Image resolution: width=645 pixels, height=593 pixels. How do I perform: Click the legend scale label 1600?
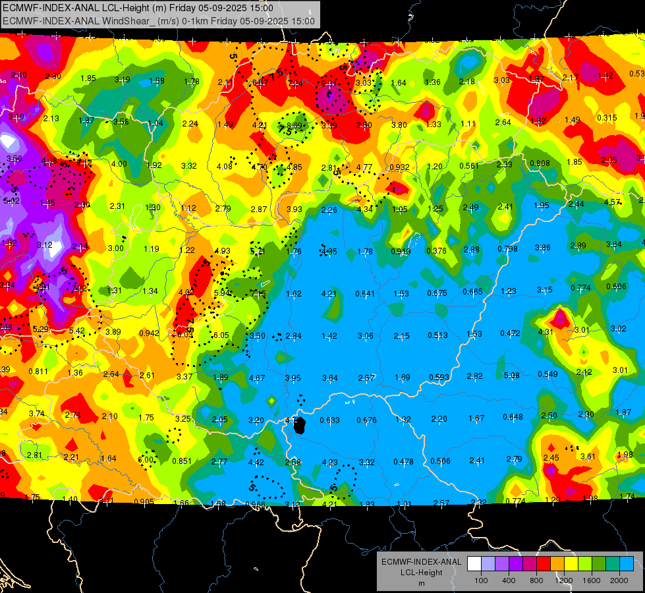[x=591, y=580]
